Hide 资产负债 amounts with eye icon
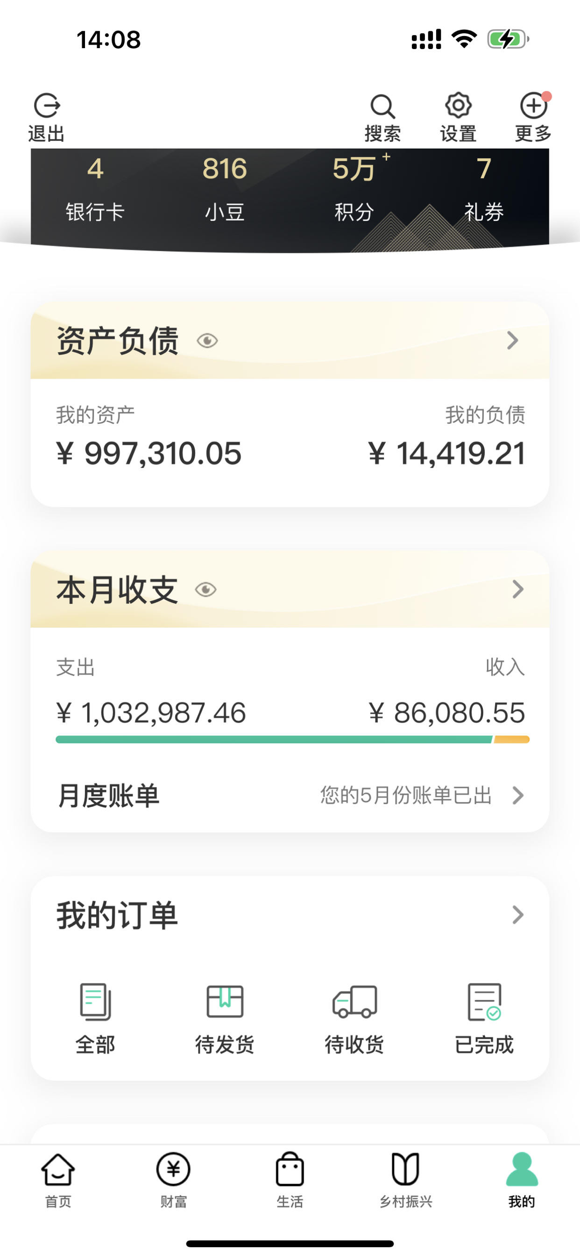Viewport: 580px width, 1258px height. pos(207,340)
